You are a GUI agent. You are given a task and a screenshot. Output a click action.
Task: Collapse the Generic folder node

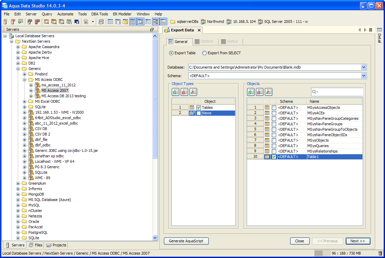[x=18, y=69]
